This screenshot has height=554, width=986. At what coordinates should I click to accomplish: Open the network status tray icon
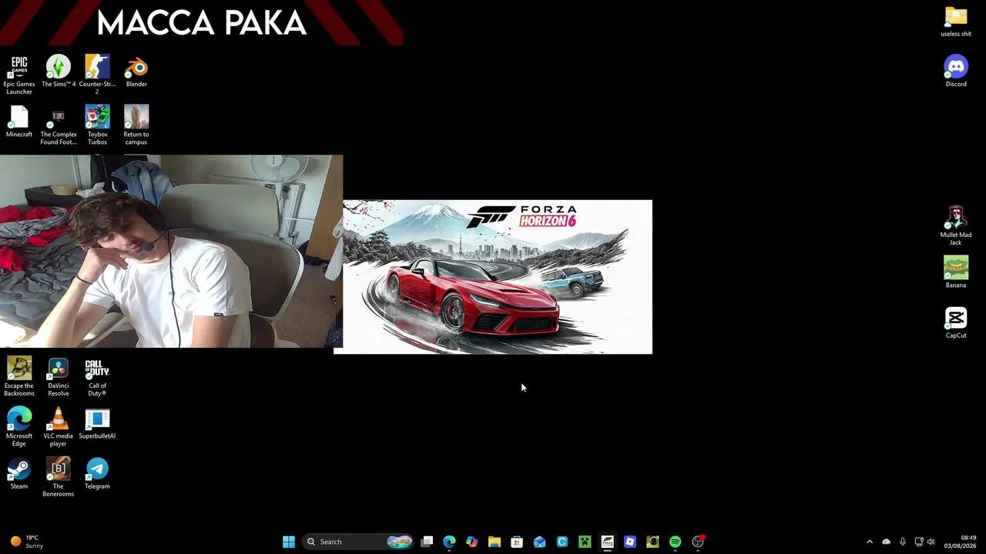click(x=919, y=542)
